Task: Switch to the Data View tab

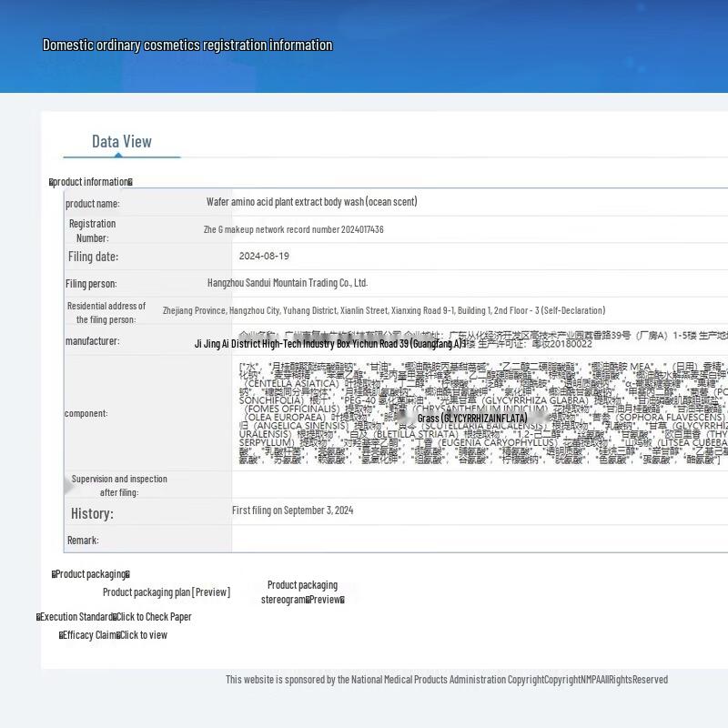Action: [x=122, y=141]
